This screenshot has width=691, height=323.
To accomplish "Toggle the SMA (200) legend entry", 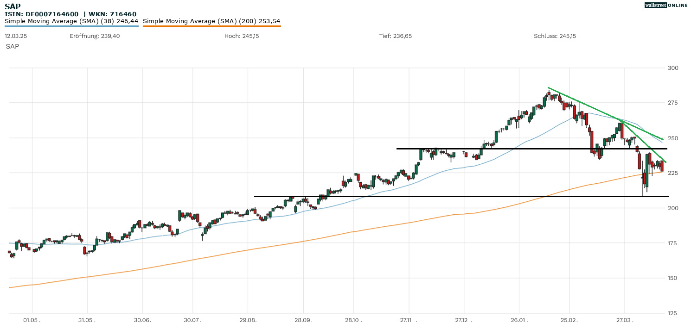I will coord(211,21).
